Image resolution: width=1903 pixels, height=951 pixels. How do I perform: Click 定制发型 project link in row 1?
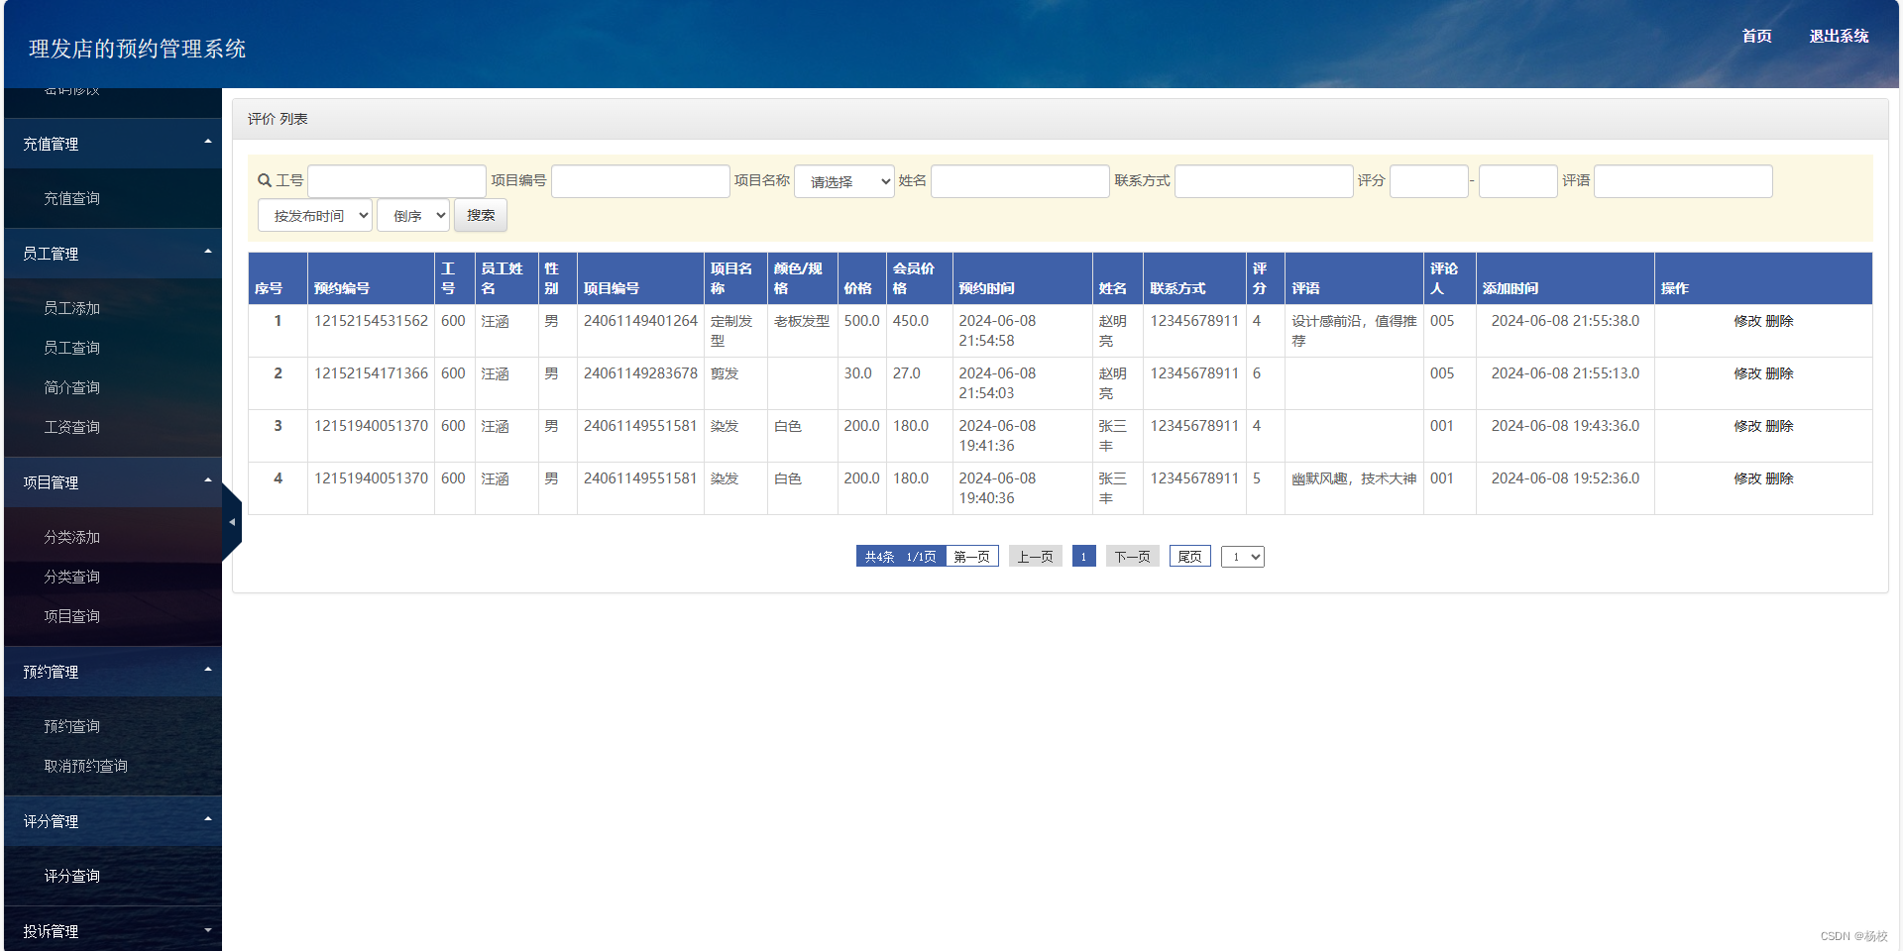pyautogui.click(x=731, y=331)
